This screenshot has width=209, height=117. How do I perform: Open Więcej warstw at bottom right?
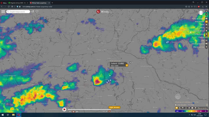pos(201,108)
